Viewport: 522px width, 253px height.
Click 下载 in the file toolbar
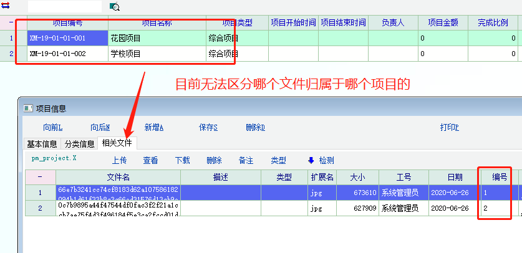[182, 160]
